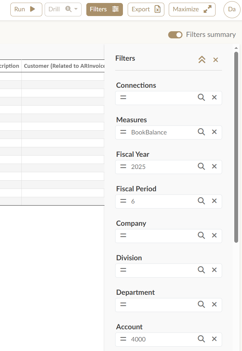242x351 pixels.
Task: Open Measures operator equals selector
Action: pos(123,132)
